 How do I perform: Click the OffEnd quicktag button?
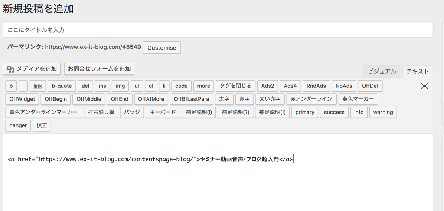pos(120,99)
